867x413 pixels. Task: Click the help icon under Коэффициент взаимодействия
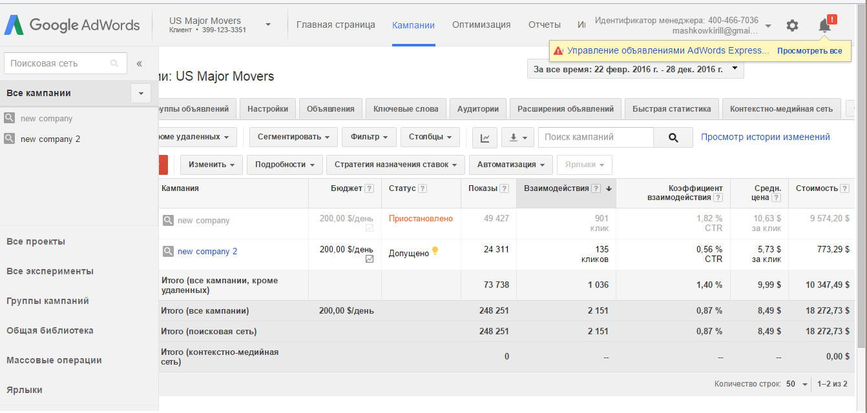[718, 198]
